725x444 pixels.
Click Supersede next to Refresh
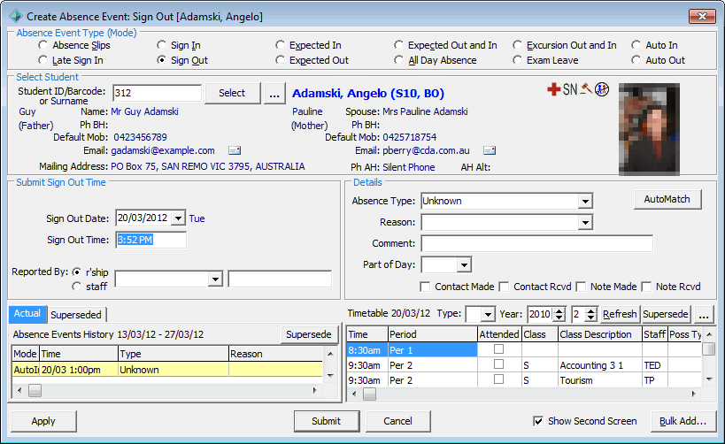(x=666, y=314)
